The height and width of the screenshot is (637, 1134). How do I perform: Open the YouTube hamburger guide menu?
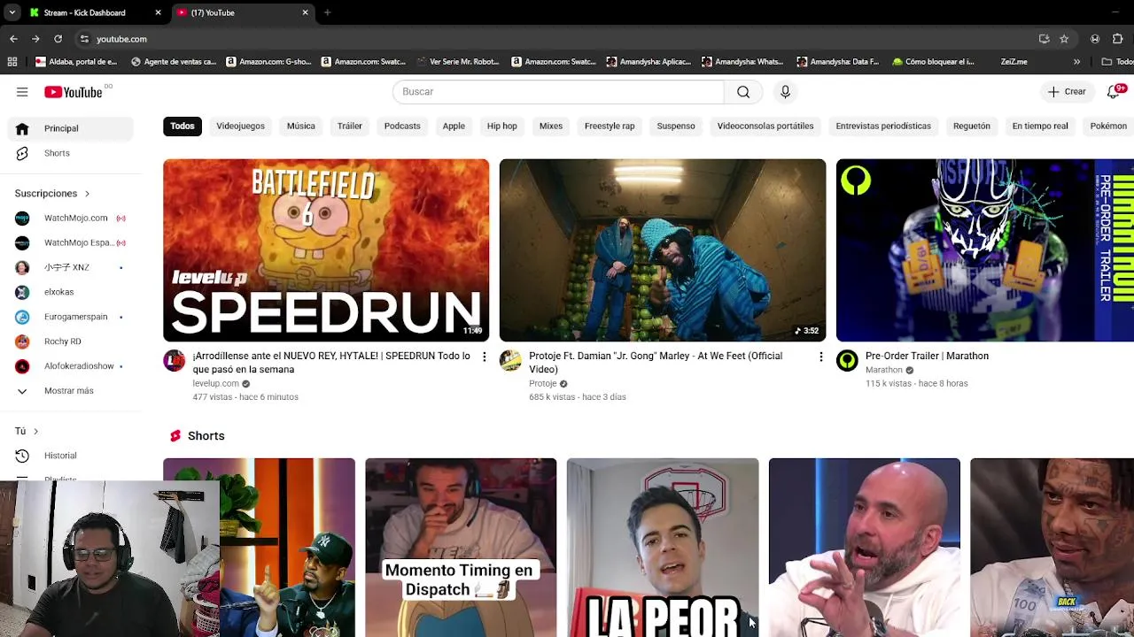22,92
